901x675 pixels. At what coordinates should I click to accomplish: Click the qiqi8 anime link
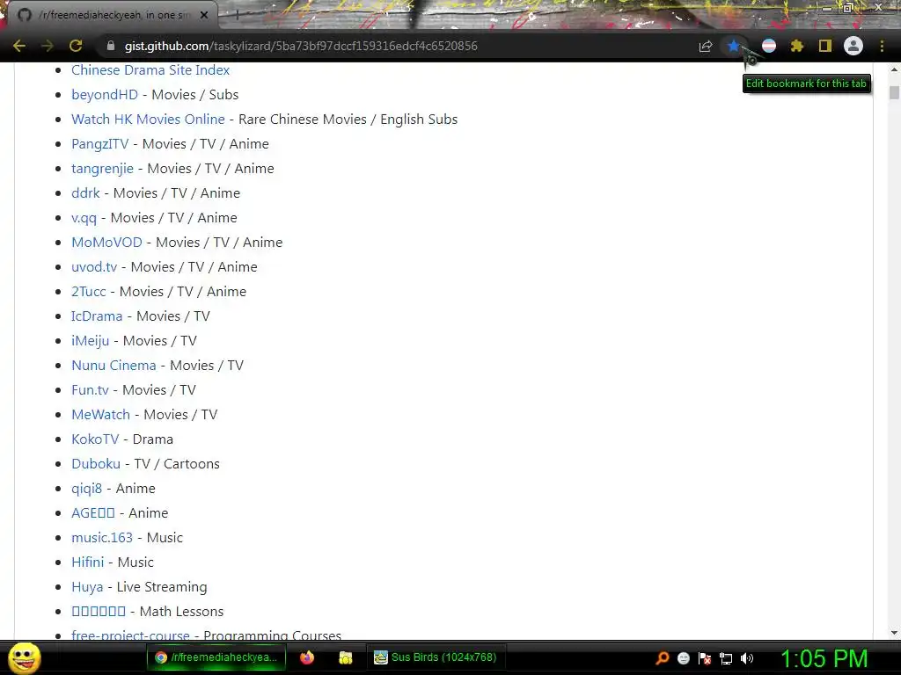pos(87,489)
